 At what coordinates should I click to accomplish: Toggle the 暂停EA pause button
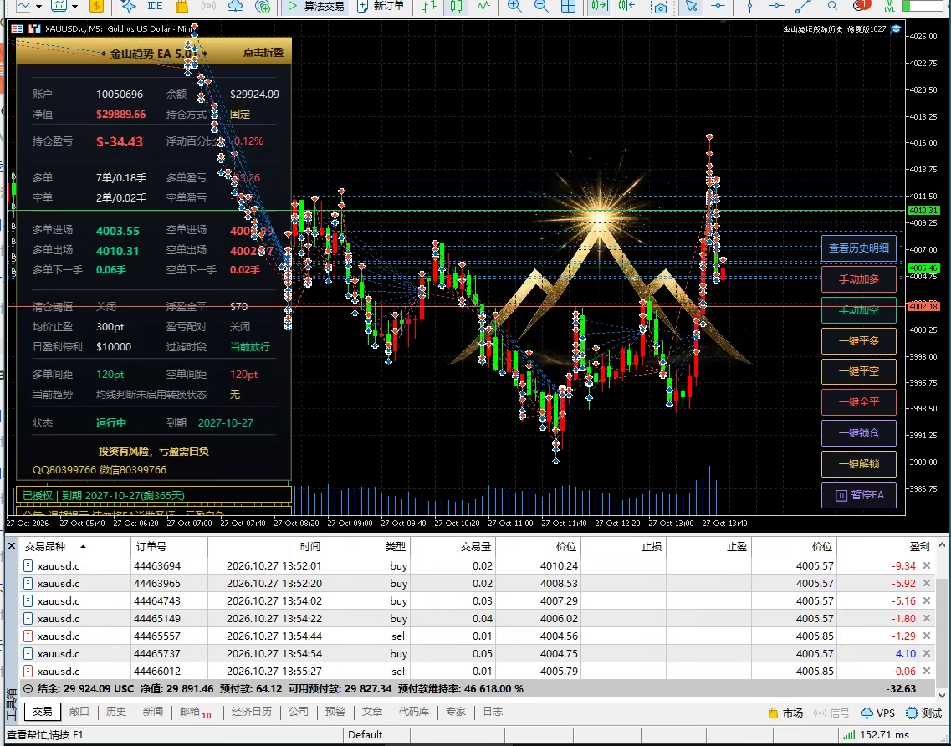(x=859, y=495)
